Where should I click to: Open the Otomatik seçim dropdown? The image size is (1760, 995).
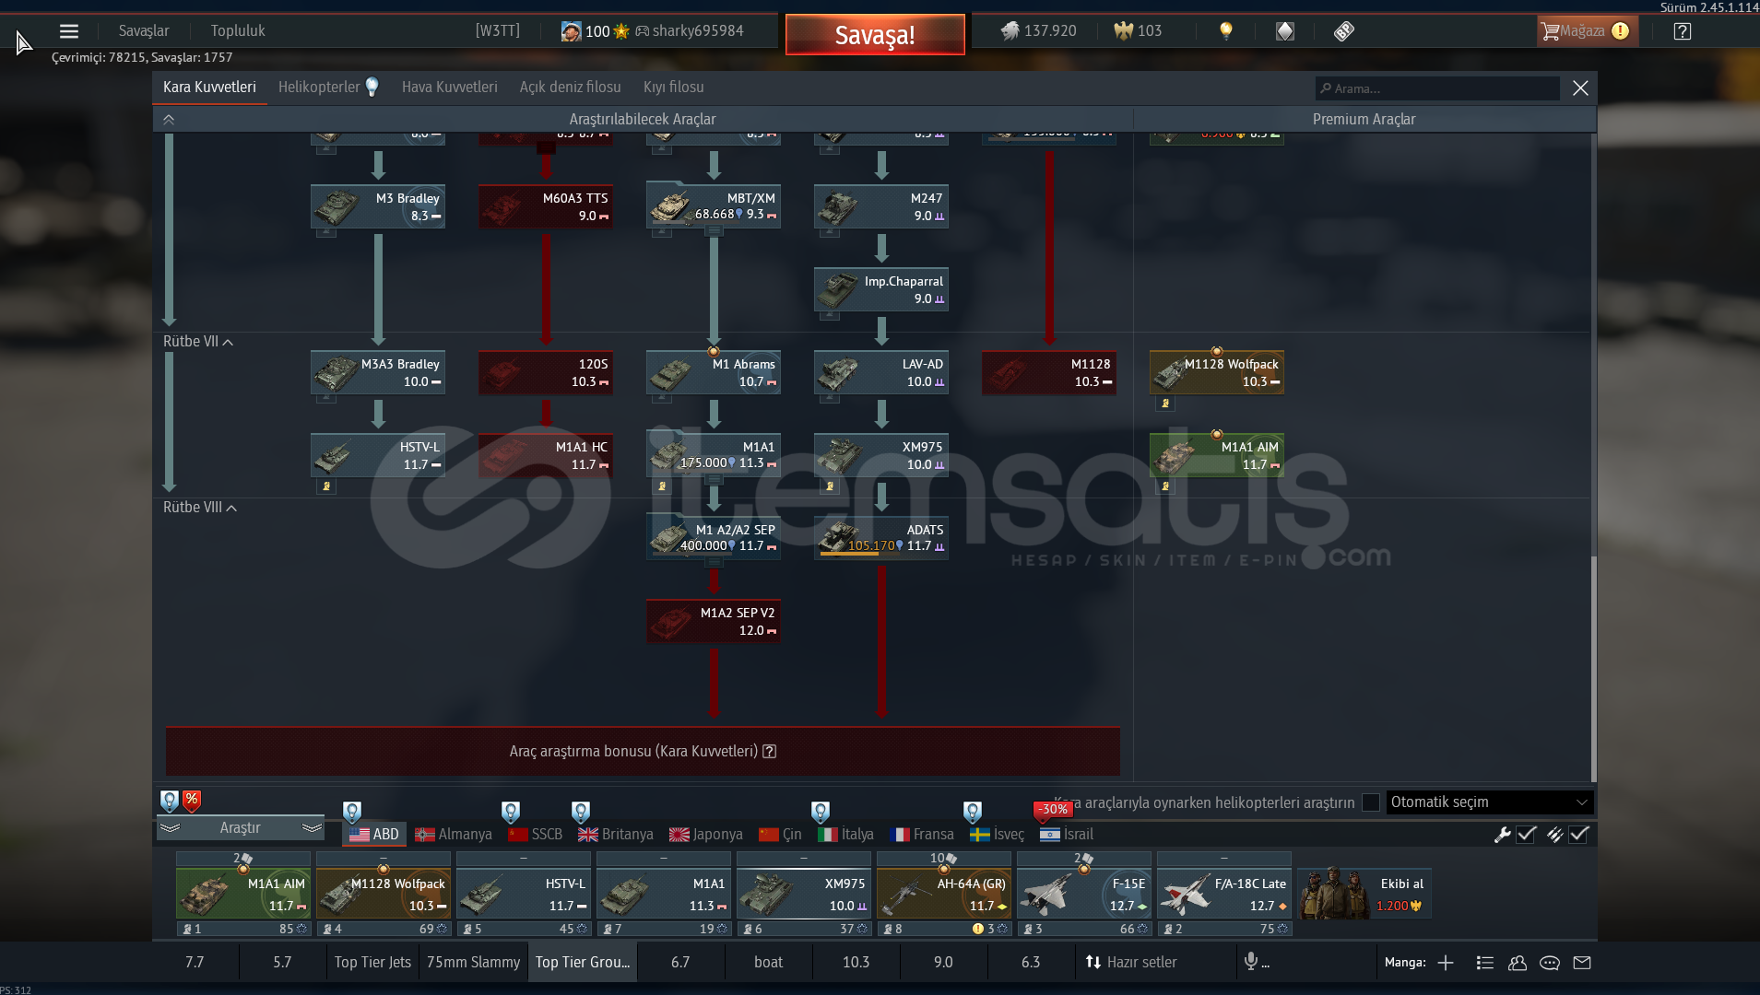click(x=1489, y=802)
